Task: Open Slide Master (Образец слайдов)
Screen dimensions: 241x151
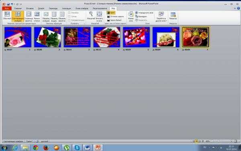Action: [x=46, y=16]
